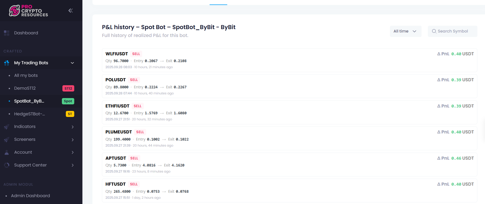Expand the Screeners submenu arrow

[73, 140]
